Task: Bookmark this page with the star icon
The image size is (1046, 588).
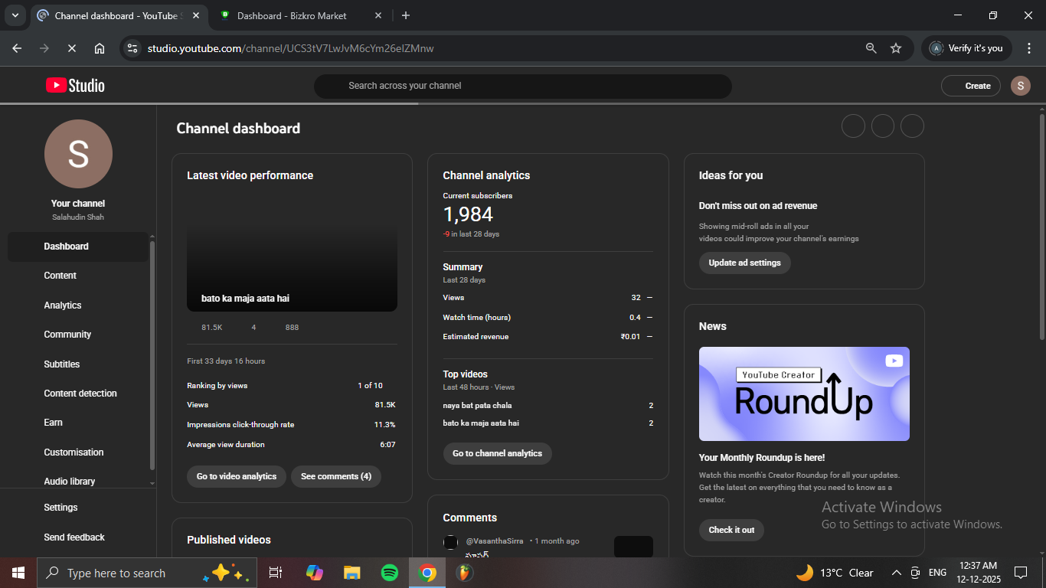Action: tap(896, 48)
